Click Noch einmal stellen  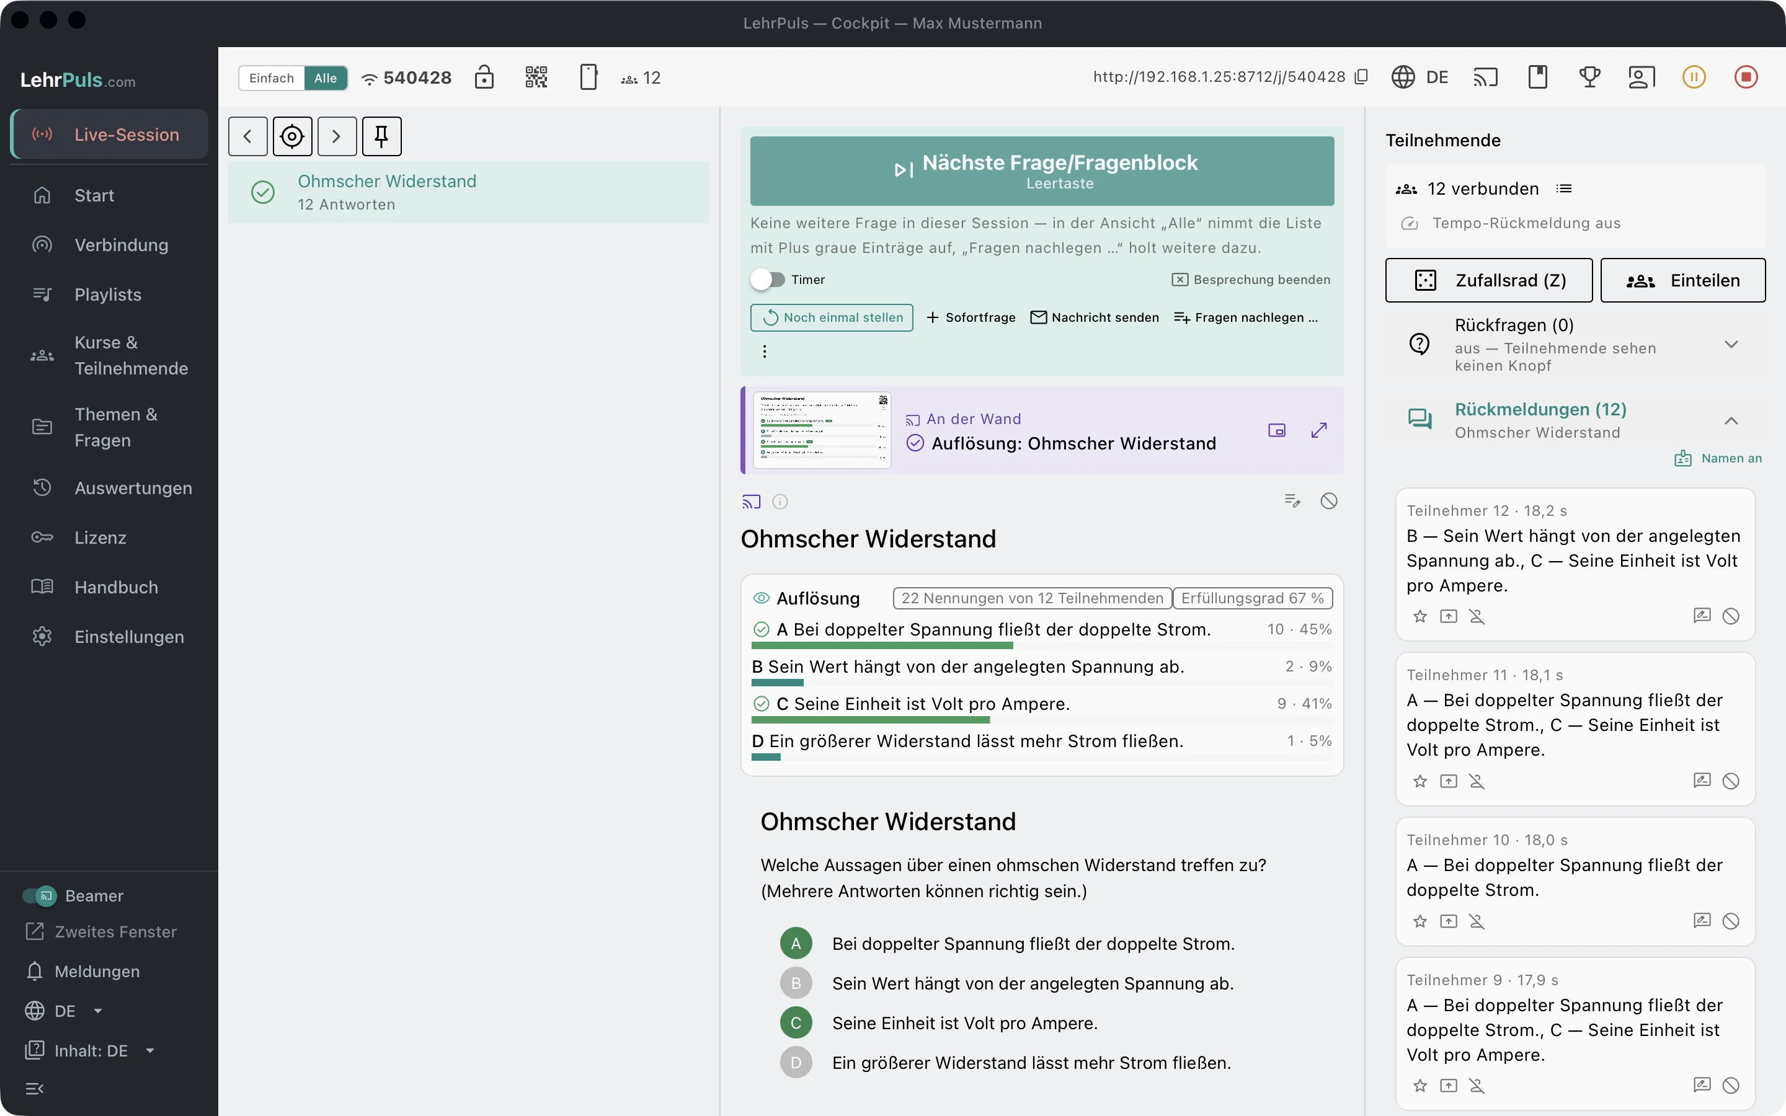832,317
